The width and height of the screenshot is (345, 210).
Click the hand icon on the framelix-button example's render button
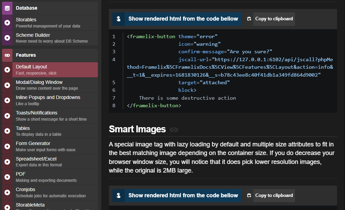[x=119, y=19]
